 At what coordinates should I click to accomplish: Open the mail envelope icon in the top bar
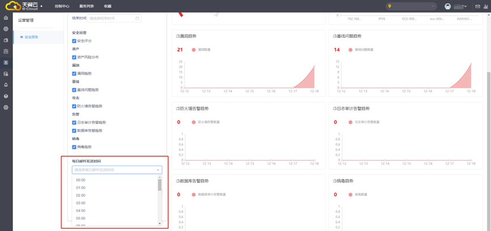(x=477, y=6)
